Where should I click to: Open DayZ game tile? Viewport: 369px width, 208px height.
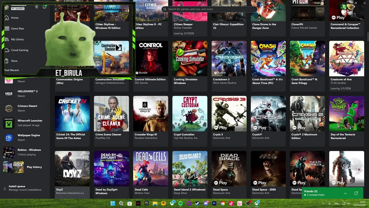coord(72,174)
